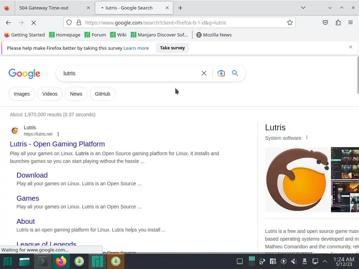Go back to the previous page
359x269 pixels.
pos(8,23)
